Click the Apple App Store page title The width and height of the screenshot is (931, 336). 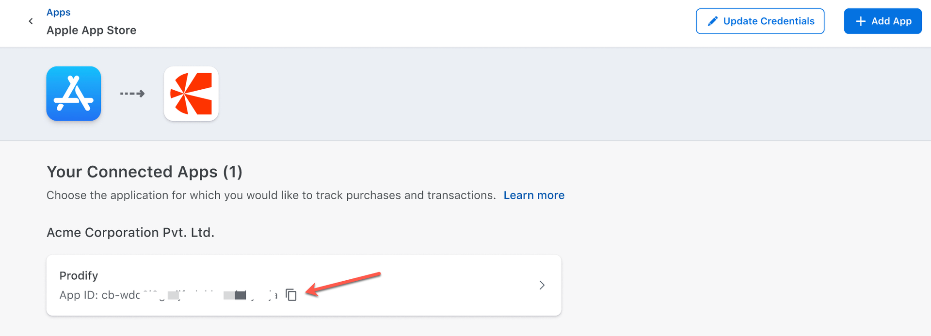point(91,30)
